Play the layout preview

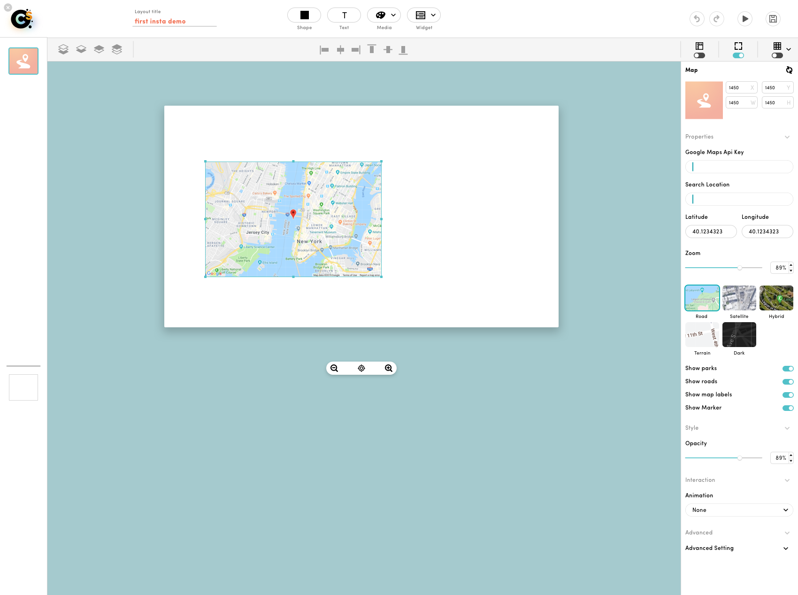pos(745,19)
